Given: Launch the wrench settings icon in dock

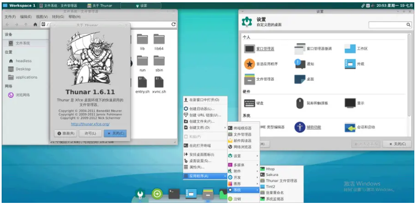Looking at the screenshot, I should pos(140,194).
